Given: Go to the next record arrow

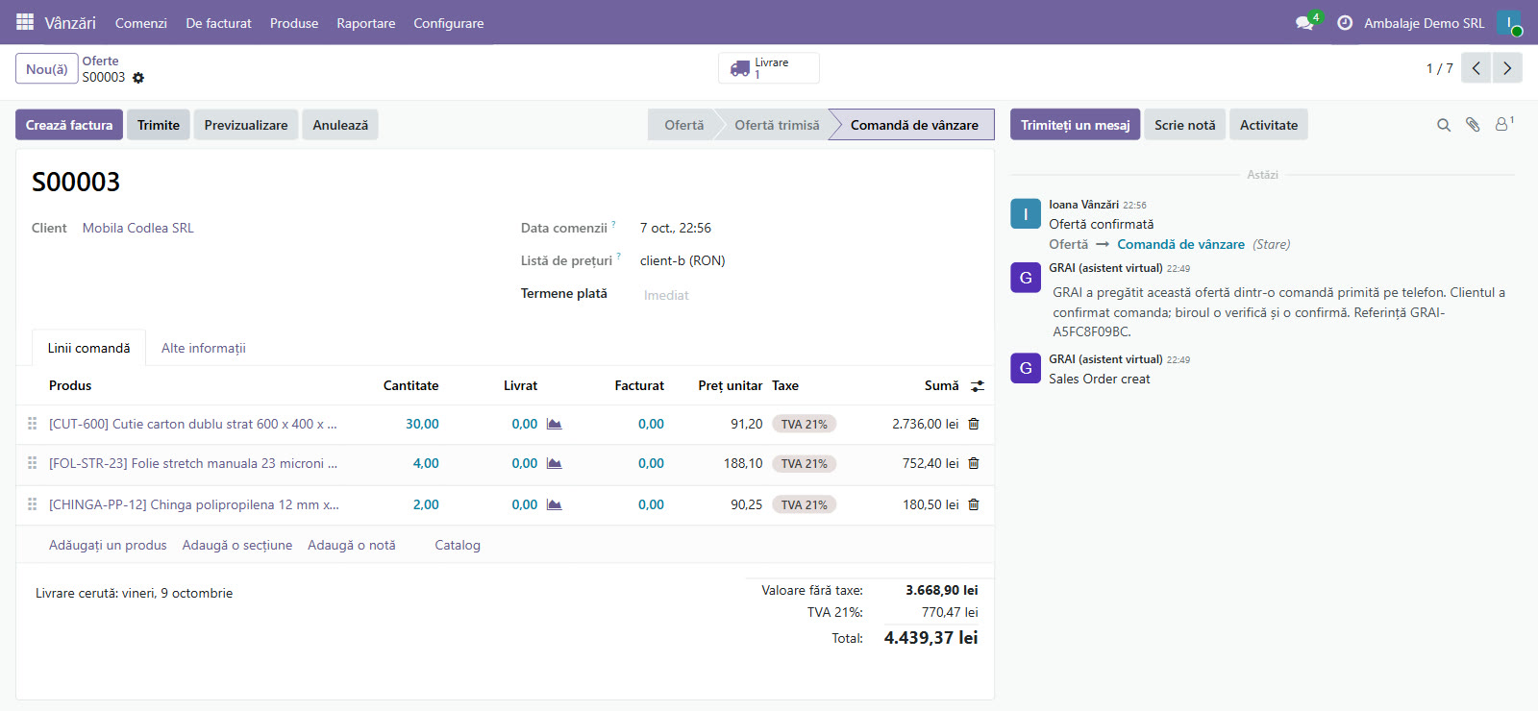Looking at the screenshot, I should tap(1507, 68).
